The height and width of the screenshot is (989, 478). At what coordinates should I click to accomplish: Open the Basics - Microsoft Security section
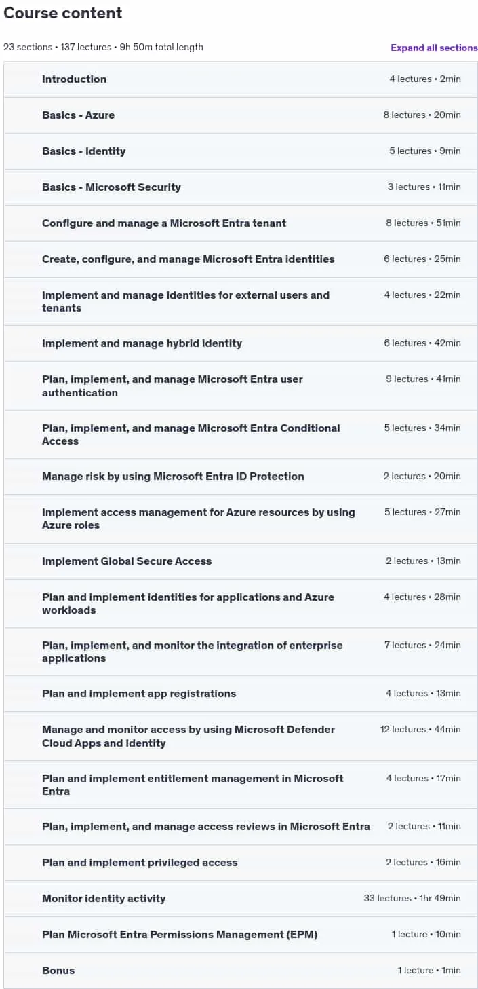pyautogui.click(x=241, y=187)
